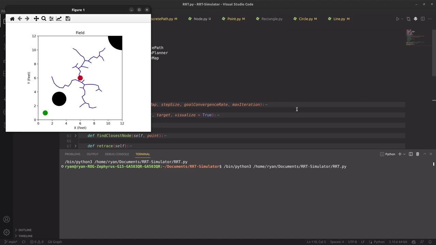Create a new terminal with the plus icon
436x245 pixels.
(x=400, y=154)
